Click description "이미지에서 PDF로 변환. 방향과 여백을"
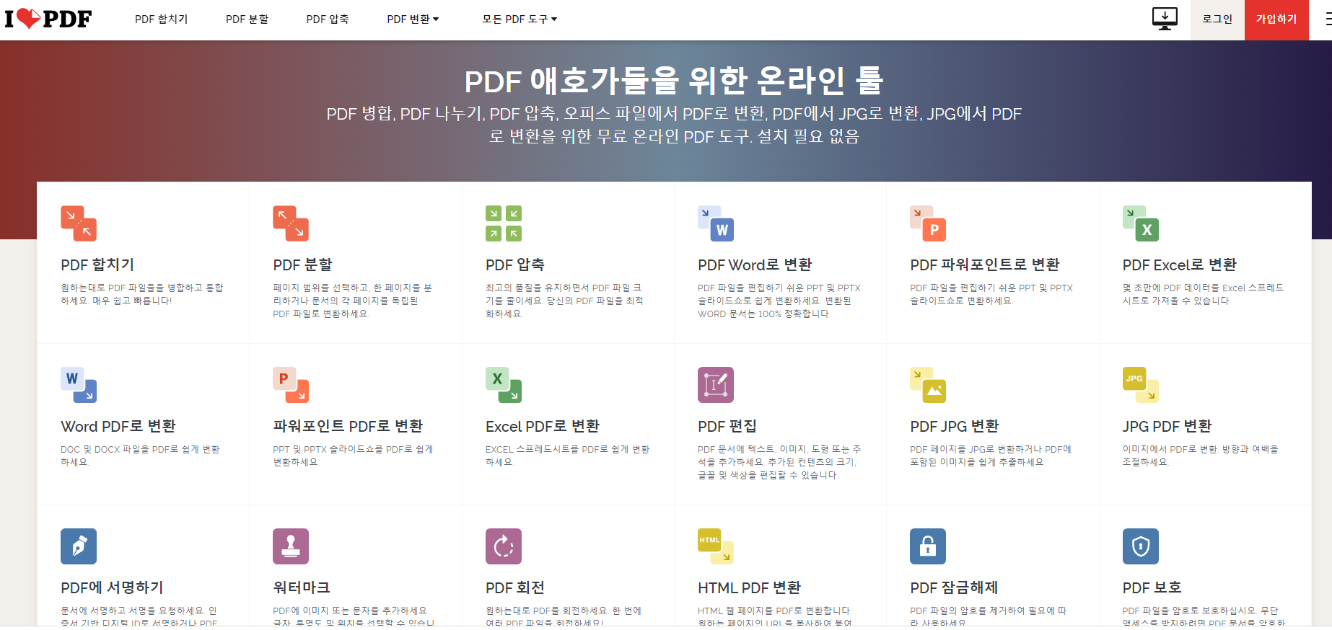The width and height of the screenshot is (1332, 630). pyautogui.click(x=1201, y=449)
